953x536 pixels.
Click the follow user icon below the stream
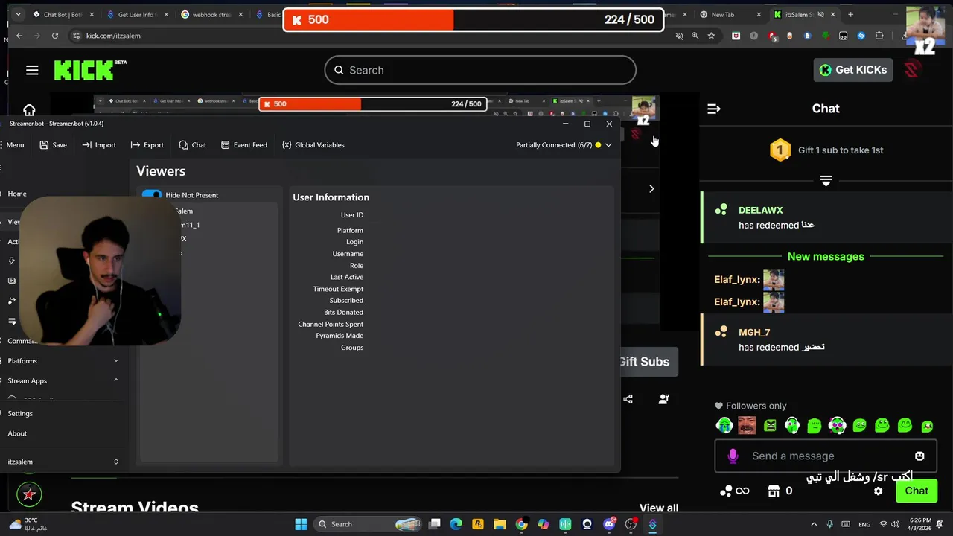tap(663, 399)
